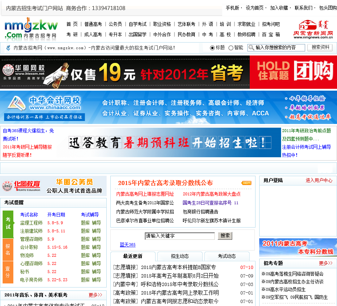Open 监理工程师 exam link
Screen dimensions: 337x306
click(x=31, y=223)
